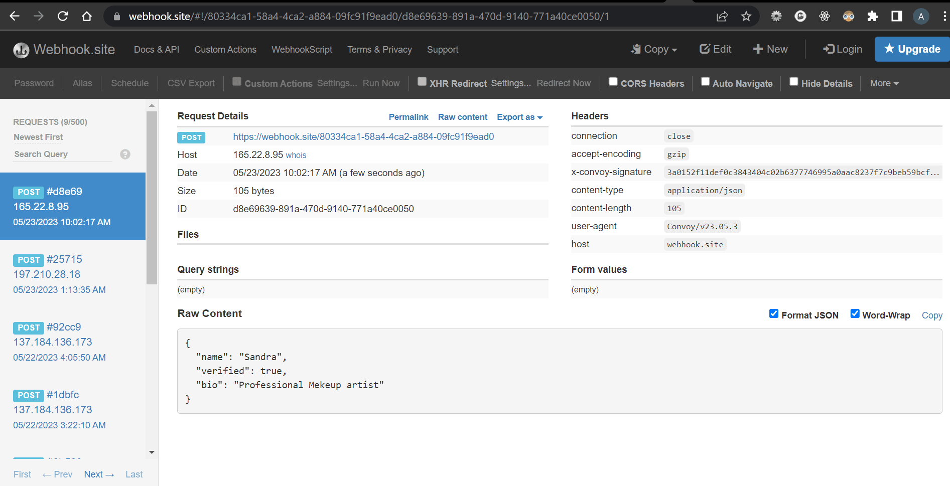The height and width of the screenshot is (486, 950).
Task: Click the Webhook.site logo icon
Action: [20, 49]
